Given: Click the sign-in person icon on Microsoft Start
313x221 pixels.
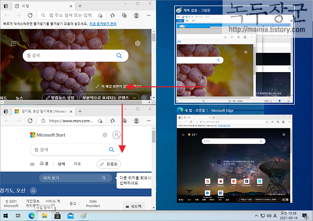Looking at the screenshot, I should pyautogui.click(x=117, y=135).
